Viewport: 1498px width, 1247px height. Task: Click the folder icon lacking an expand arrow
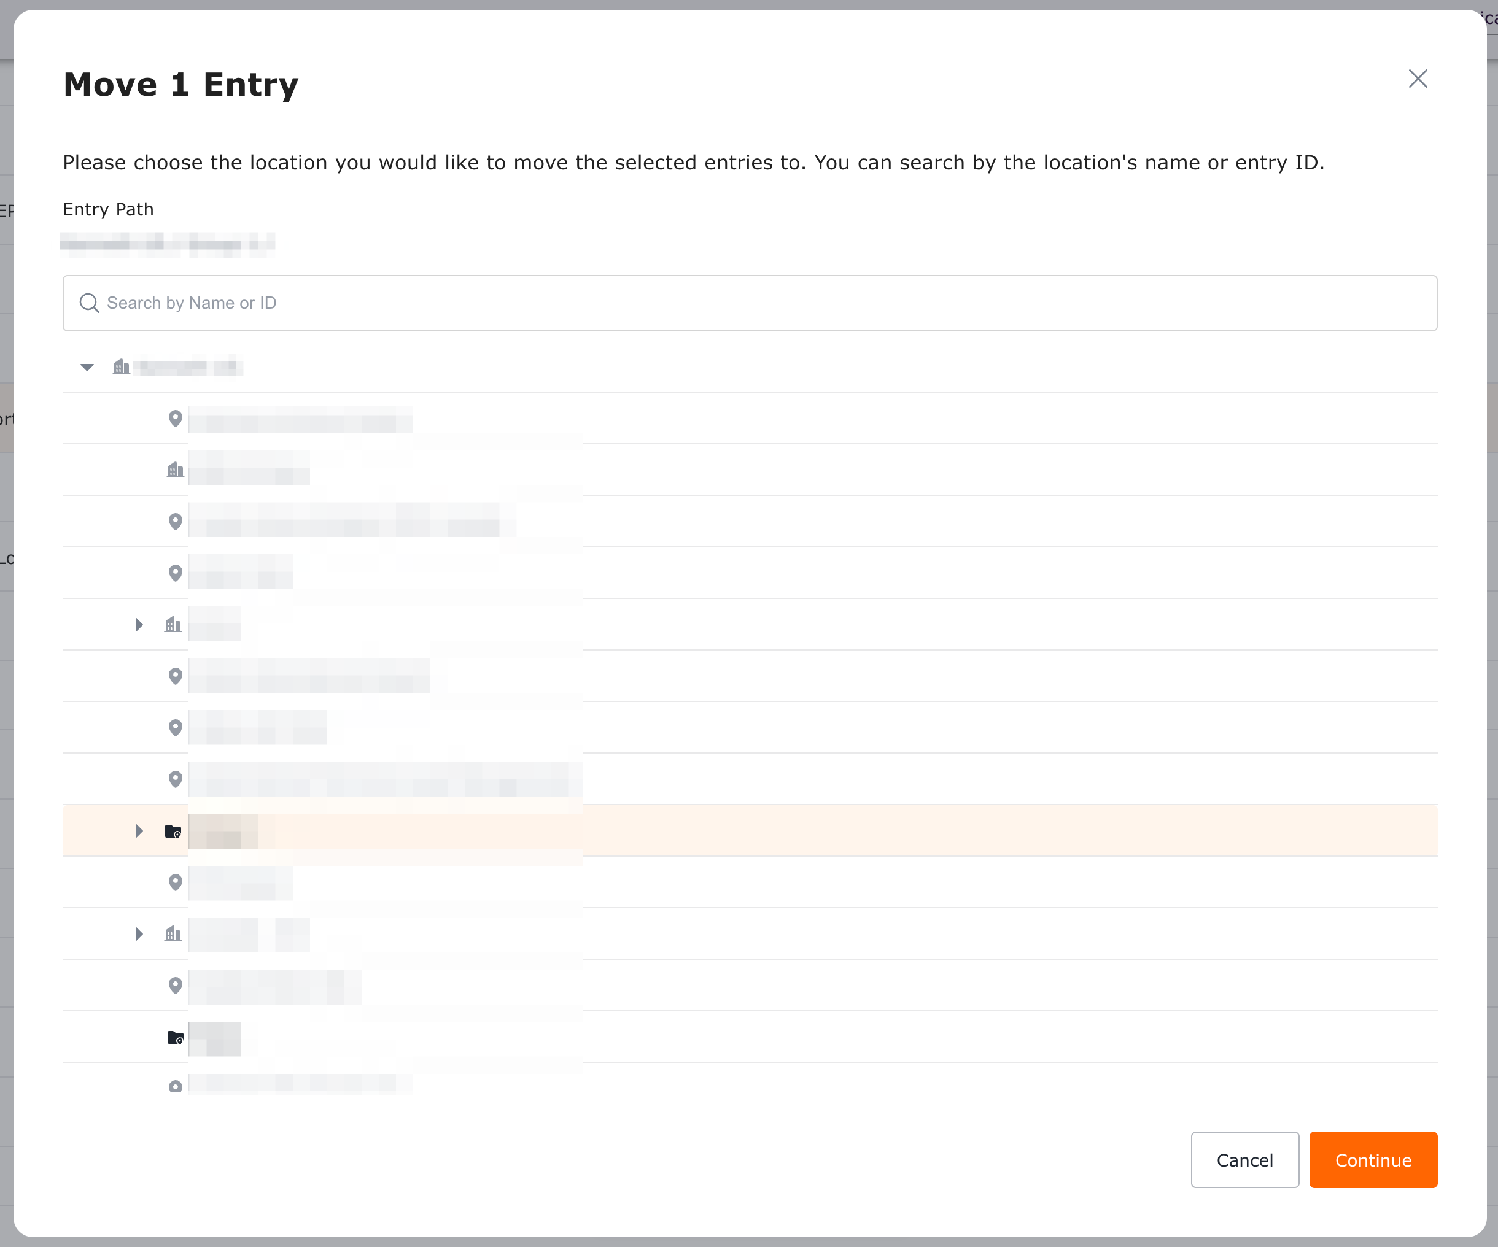click(x=175, y=1037)
